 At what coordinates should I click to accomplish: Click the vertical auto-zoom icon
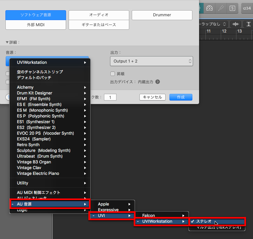click(249, 24)
